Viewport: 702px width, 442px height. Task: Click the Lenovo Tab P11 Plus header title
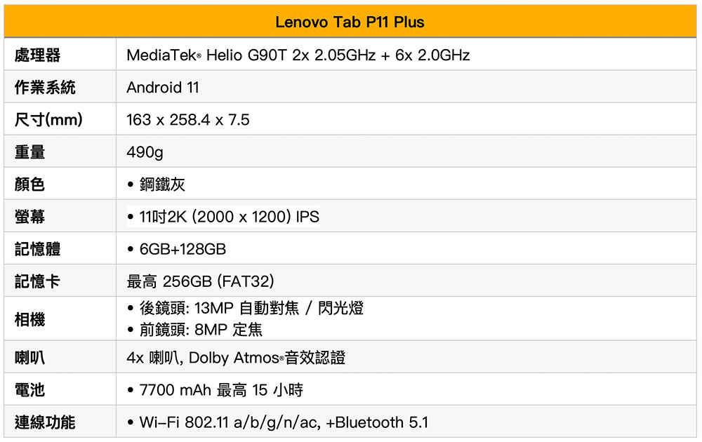pyautogui.click(x=350, y=22)
